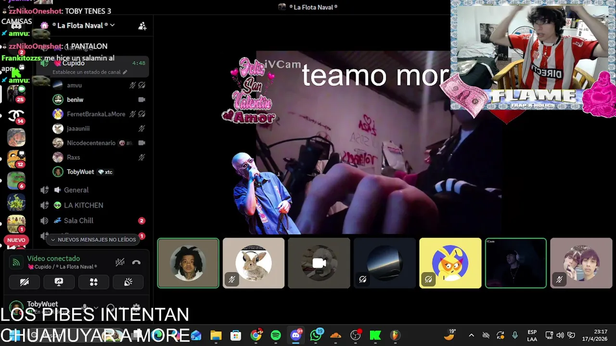This screenshot has width=616, height=346.
Task: Select the rabbit with headphones video tile
Action: tap(254, 263)
